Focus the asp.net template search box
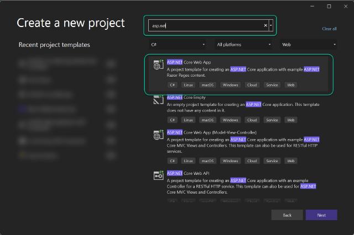This screenshot has height=235, width=354. click(x=205, y=25)
